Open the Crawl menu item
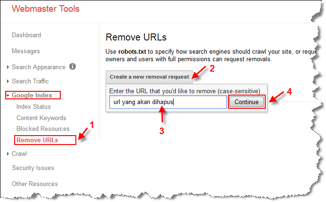This screenshot has height=202, width=326. 19,154
